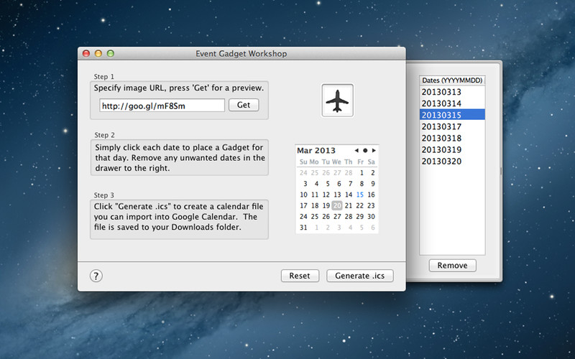Select date 20130320 in the drawer list
575x359 pixels.
coord(452,162)
